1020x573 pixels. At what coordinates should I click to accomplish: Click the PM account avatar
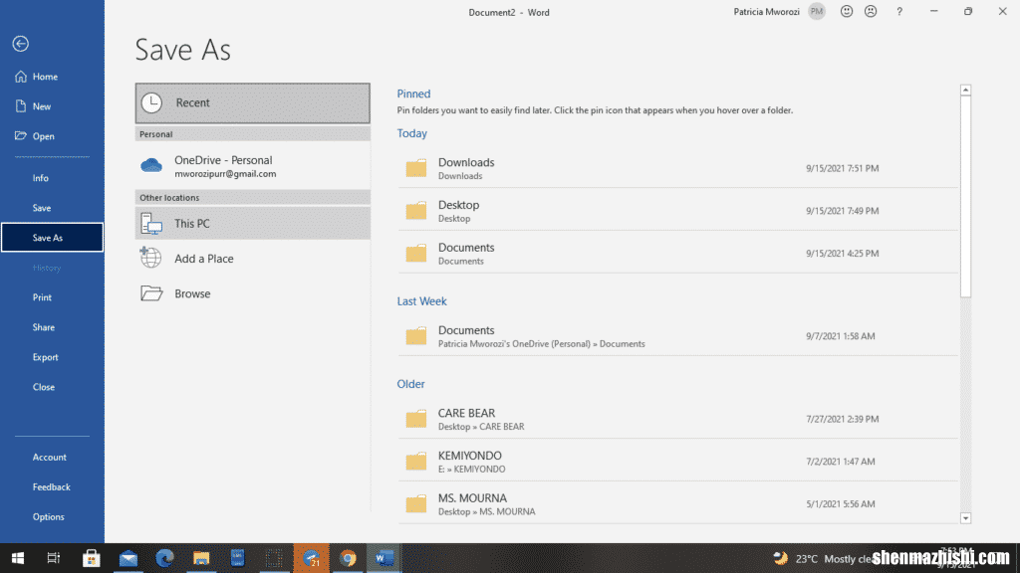pos(817,12)
